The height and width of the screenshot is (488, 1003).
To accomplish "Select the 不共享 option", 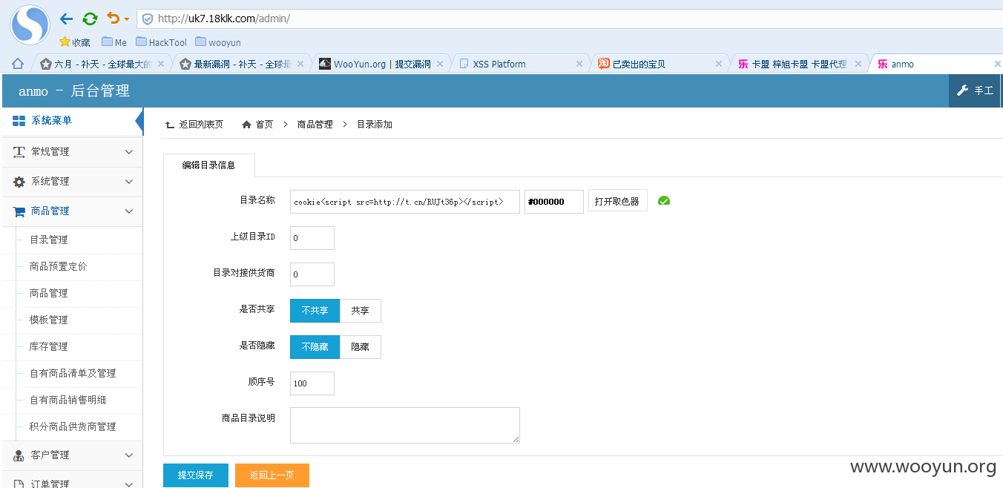I will 315,311.
